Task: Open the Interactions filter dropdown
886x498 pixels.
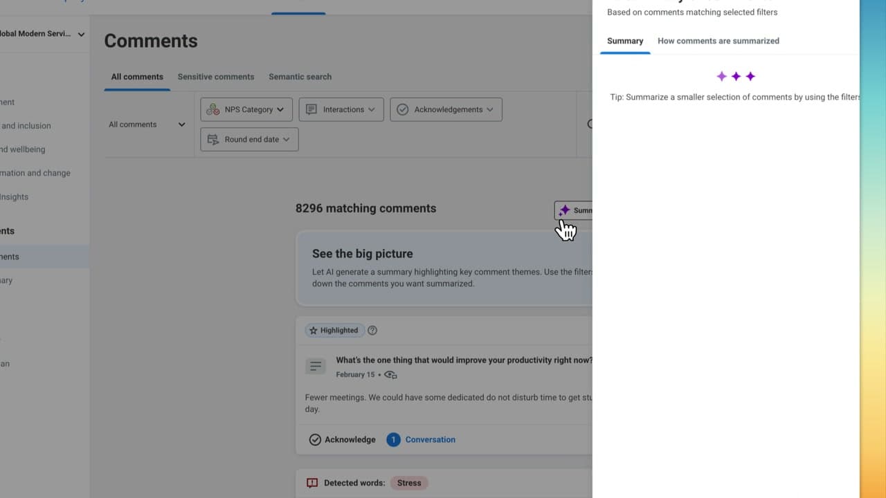Action: (x=341, y=109)
